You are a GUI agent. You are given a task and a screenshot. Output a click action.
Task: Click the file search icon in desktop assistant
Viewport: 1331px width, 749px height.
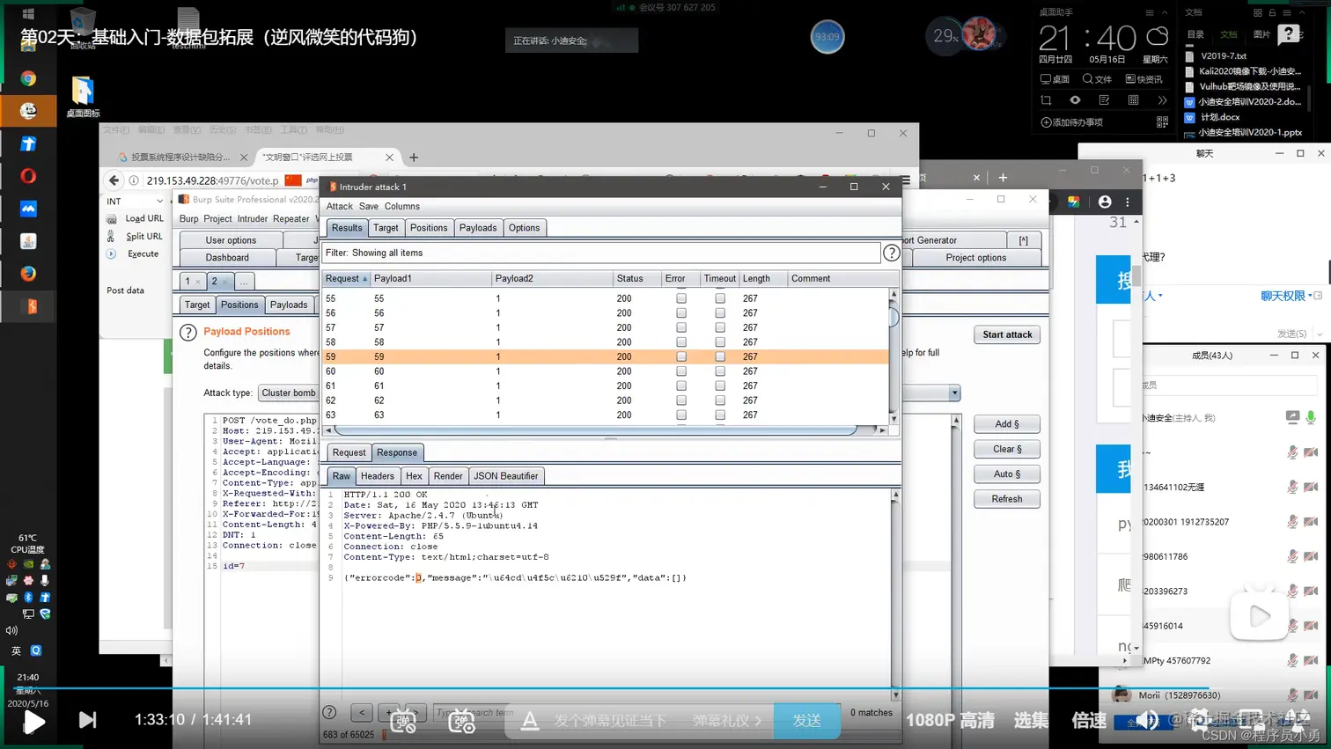(x=1096, y=79)
